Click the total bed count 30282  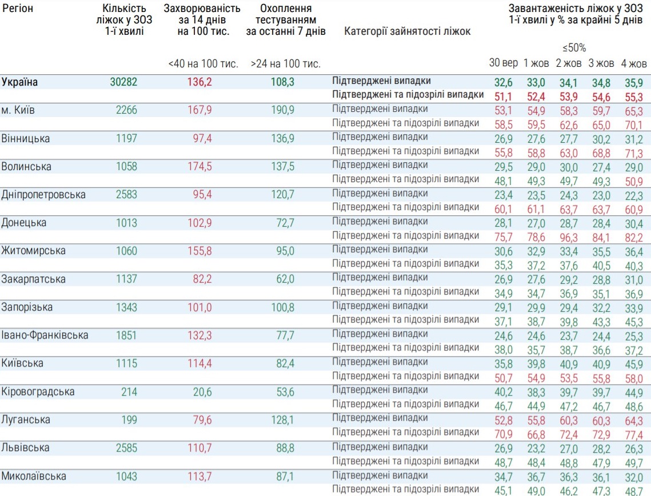click(124, 82)
